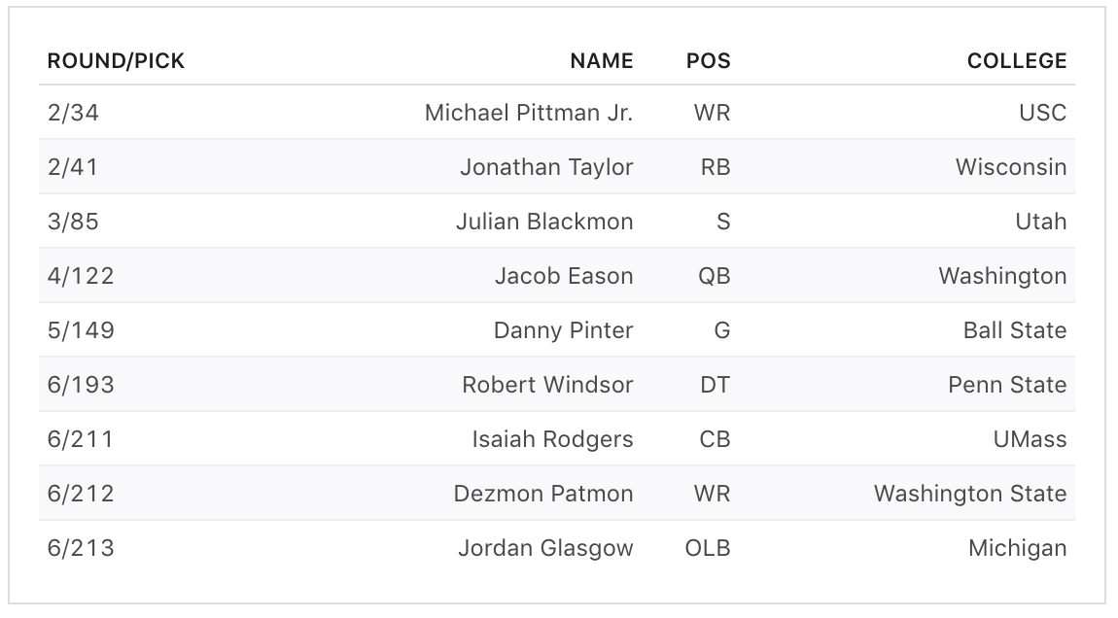Viewport: 1118px width, 618px height.
Task: Select the QB position cell
Action: tap(714, 276)
